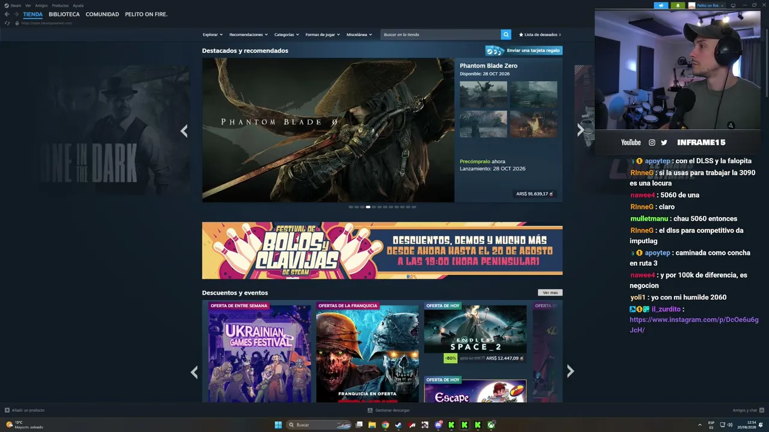Open File Explorer from taskbar
Screen dimensions: 769x432
tap(372, 425)
